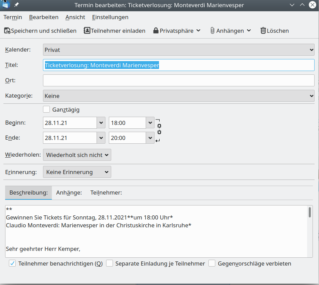
Task: Click the Speichern und schließen save icon
Action: 7,31
